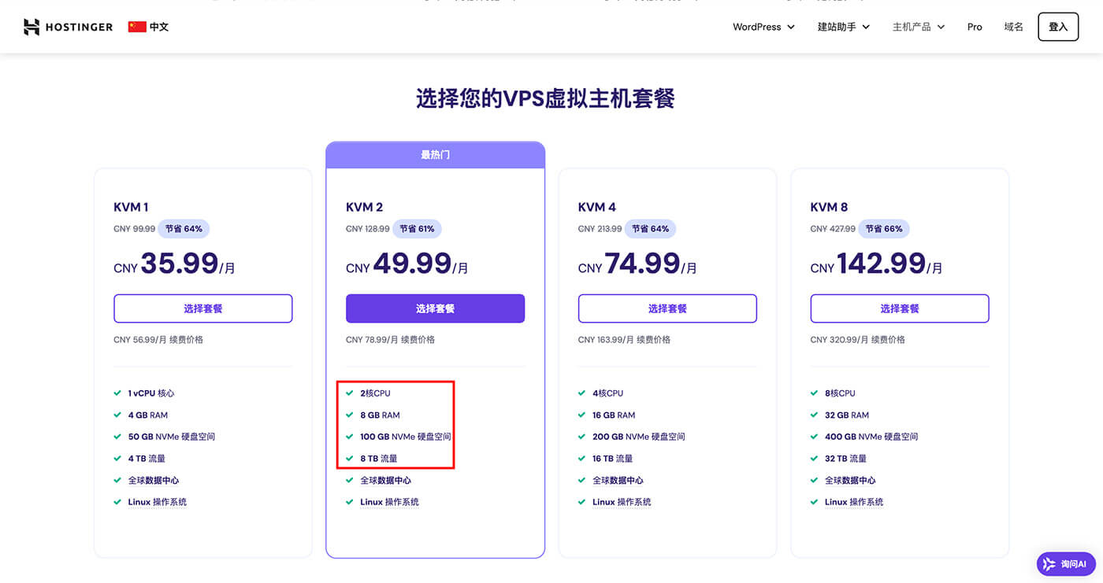This screenshot has width=1103, height=583.
Task: Select the KVM 2 plan button
Action: pos(435,308)
